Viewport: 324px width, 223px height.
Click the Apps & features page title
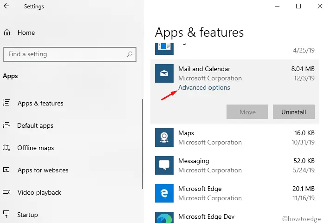point(200,33)
